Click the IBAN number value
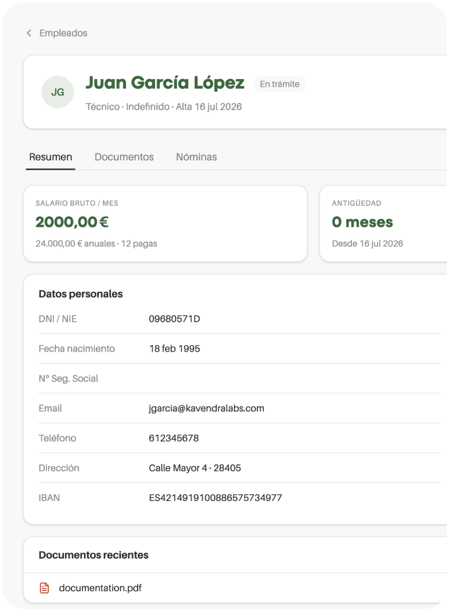449x612 pixels. coord(215,498)
